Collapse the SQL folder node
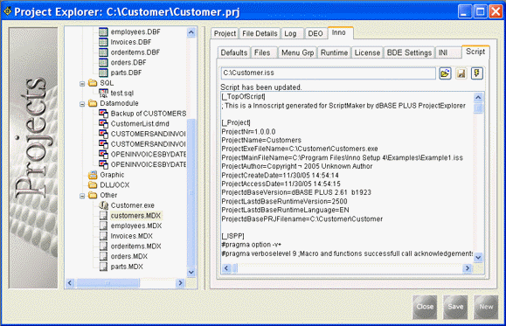The image size is (506, 326). coord(82,84)
